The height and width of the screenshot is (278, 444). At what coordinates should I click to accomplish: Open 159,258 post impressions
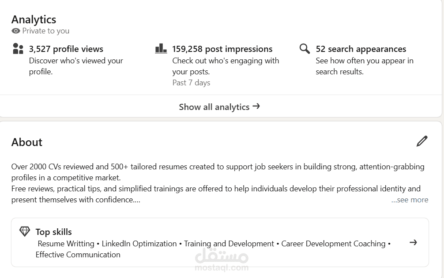point(222,49)
